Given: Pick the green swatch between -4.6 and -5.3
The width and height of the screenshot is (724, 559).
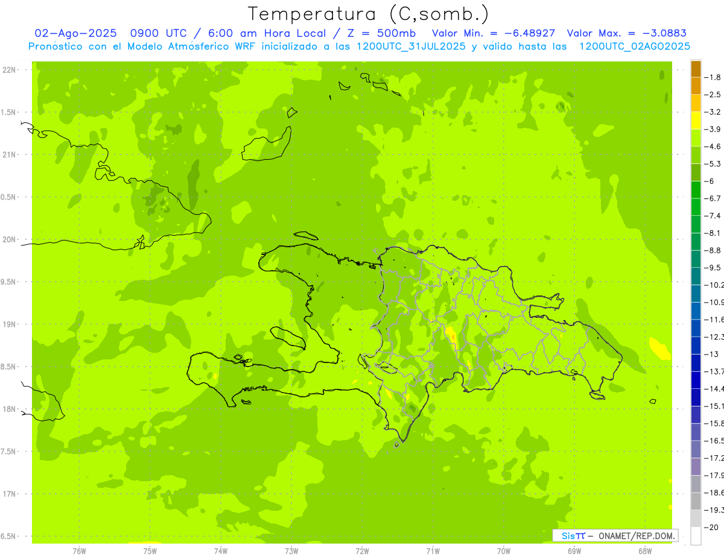Looking at the screenshot, I should pos(696,155).
